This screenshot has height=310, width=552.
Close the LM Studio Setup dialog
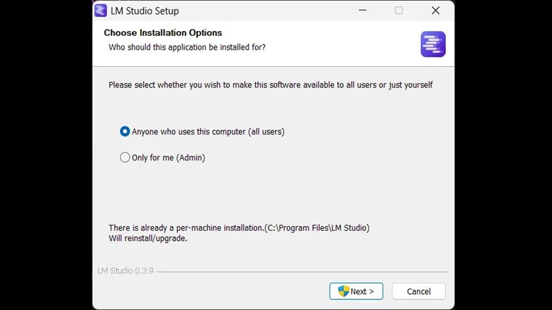[x=435, y=11]
